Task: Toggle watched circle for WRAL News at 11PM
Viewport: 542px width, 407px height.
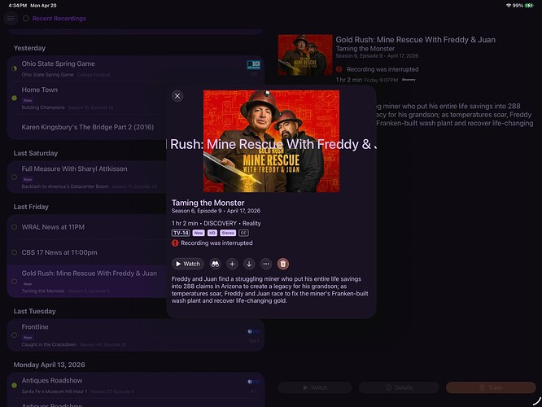Action: (14, 227)
